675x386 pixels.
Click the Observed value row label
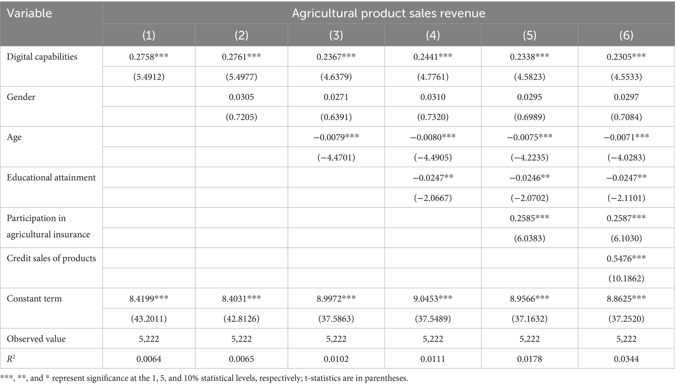coord(36,339)
